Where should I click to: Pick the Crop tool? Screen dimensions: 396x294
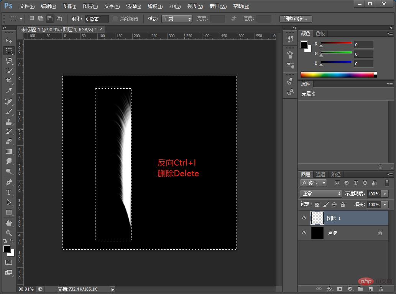[x=9, y=80]
